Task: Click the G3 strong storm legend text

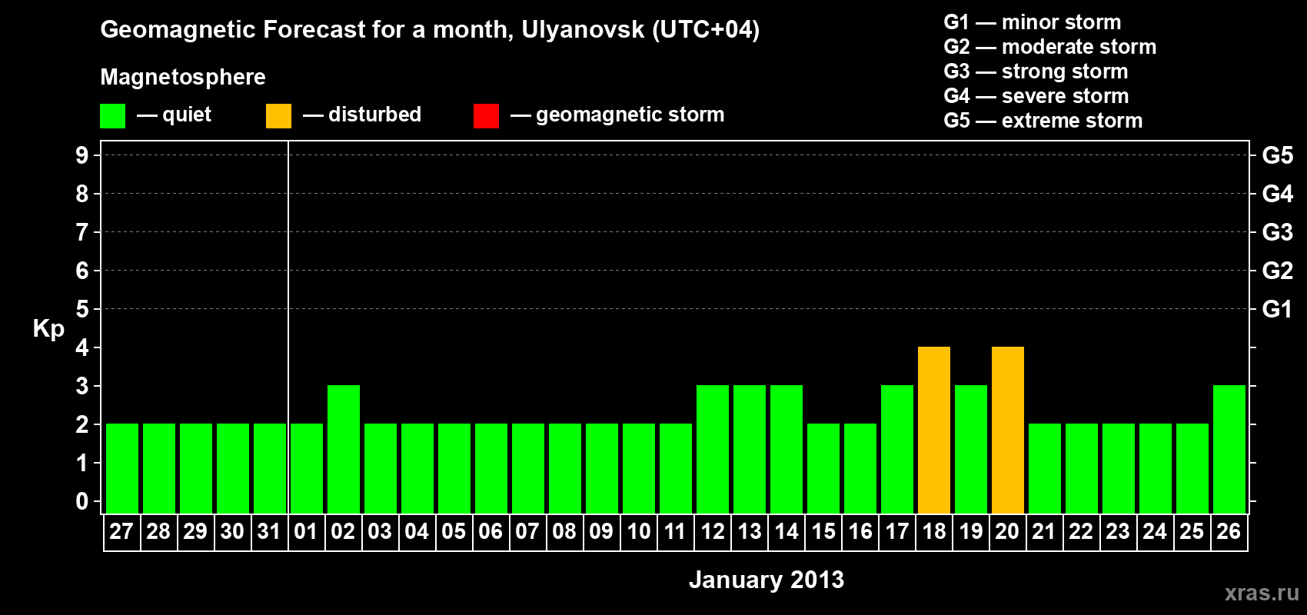Action: [1036, 71]
